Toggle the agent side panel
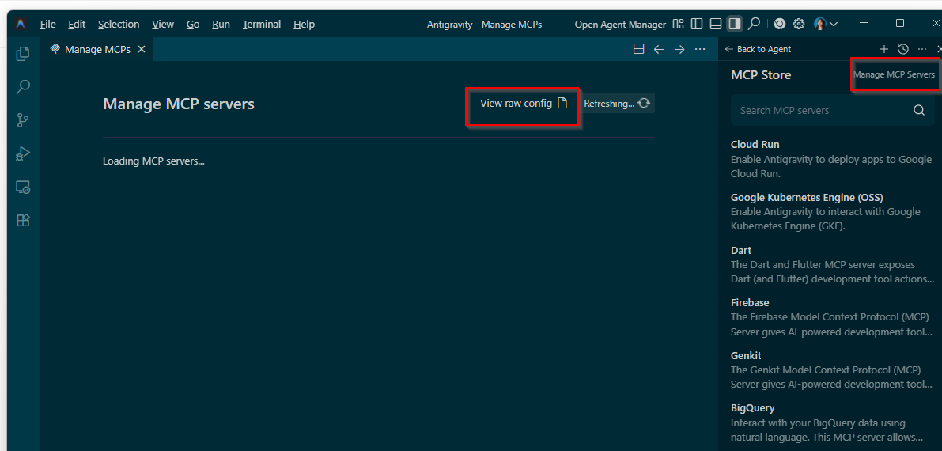This screenshot has height=451, width=942. tap(734, 24)
